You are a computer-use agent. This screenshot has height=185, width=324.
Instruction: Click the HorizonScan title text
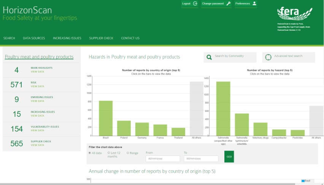pos(27,10)
